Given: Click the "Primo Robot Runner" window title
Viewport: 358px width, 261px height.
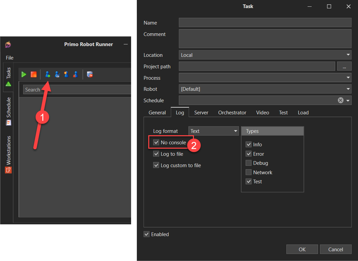Looking at the screenshot, I should coord(89,44).
